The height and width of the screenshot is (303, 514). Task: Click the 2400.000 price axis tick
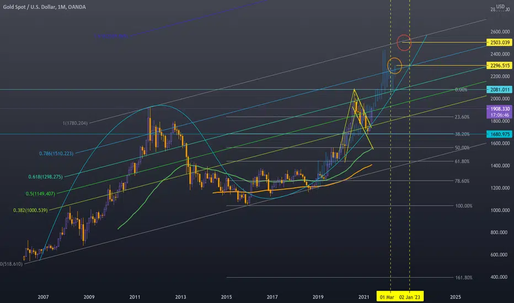(x=500, y=54)
